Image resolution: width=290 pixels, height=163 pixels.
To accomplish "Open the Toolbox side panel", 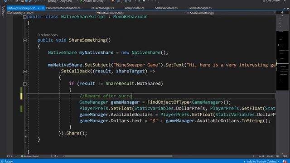I will click(3, 11).
